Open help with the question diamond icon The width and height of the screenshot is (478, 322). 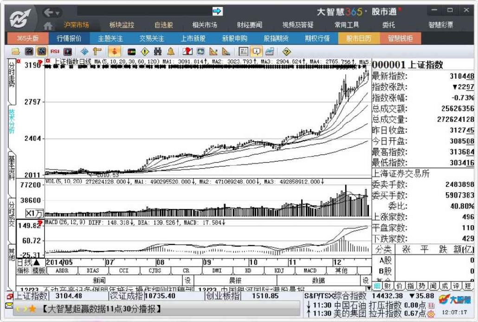[x=286, y=52]
